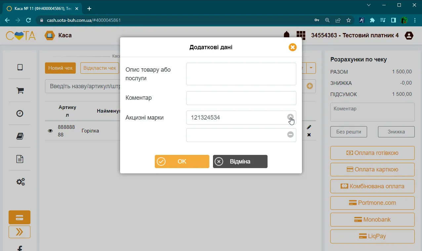This screenshot has width=422, height=251.
Task: Select Оплата готівкою payment
Action: (x=372, y=153)
